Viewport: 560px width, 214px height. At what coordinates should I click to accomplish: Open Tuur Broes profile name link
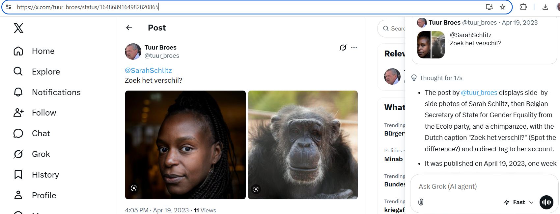click(x=160, y=48)
